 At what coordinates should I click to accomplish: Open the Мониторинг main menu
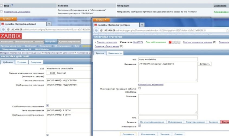click(x=7, y=42)
